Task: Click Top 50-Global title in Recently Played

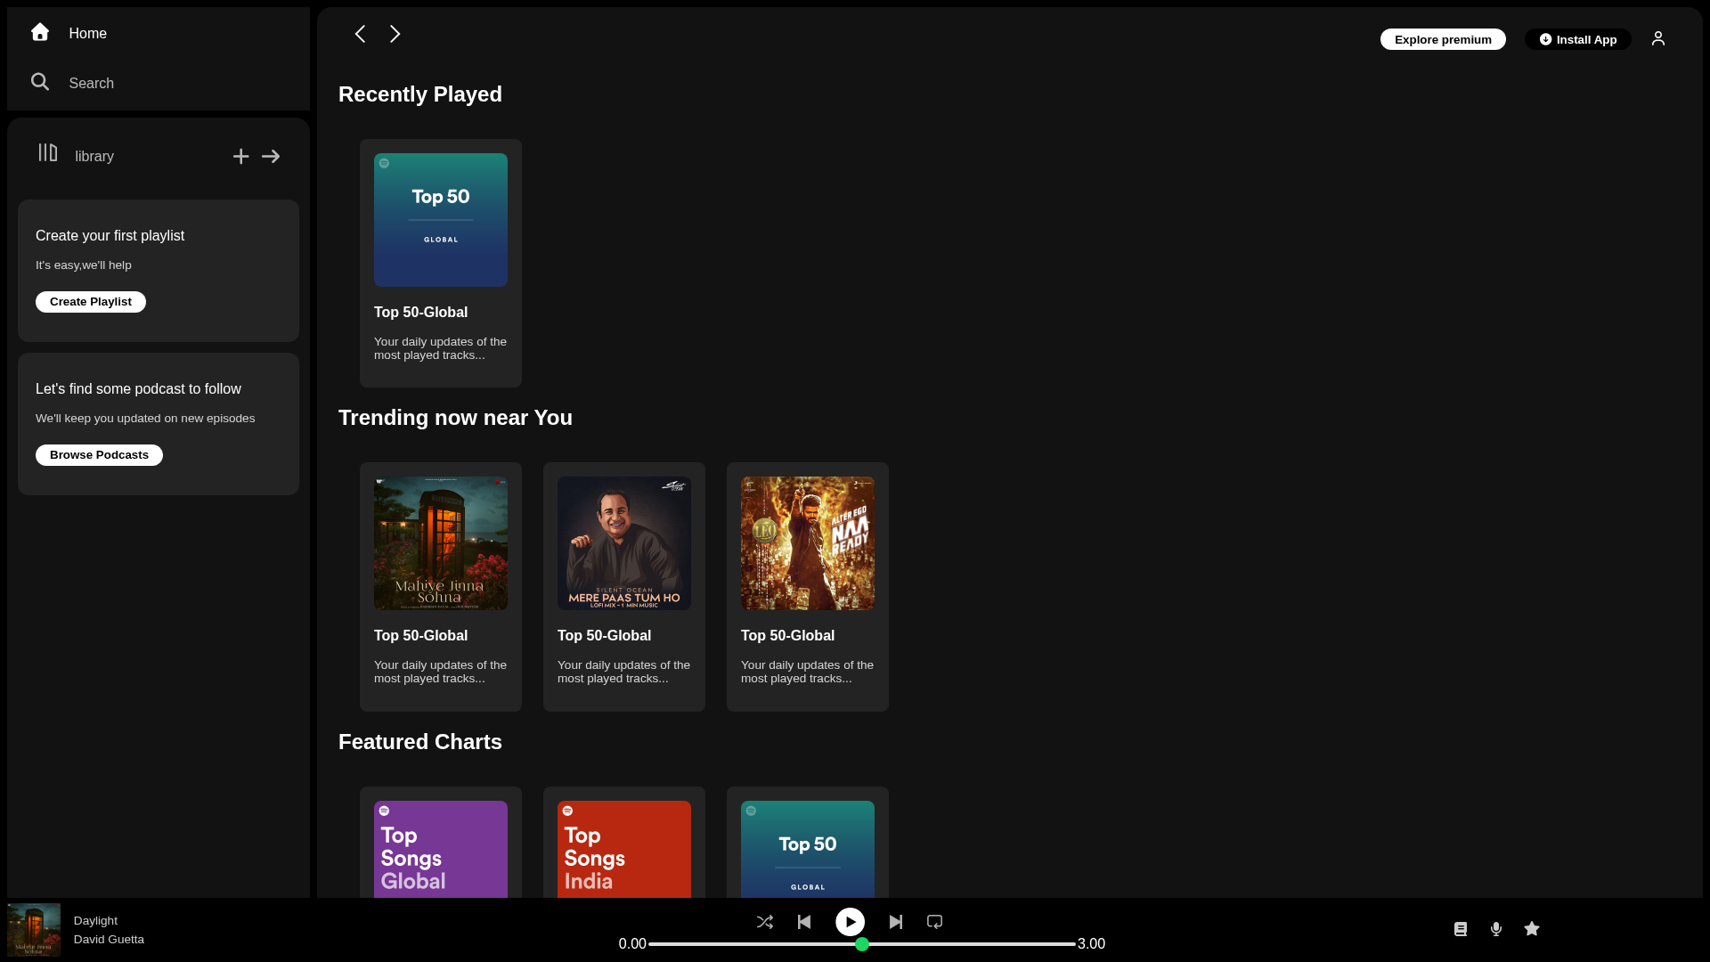Action: coord(420,313)
